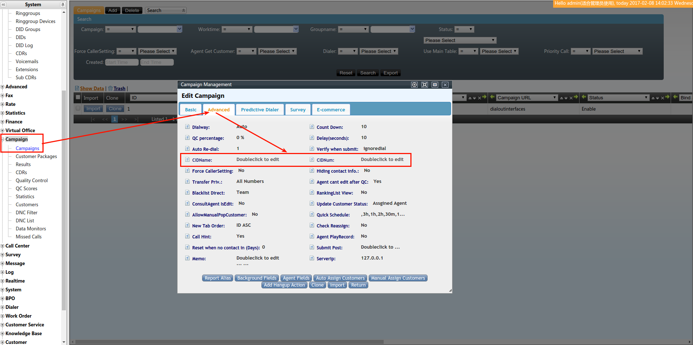Viewport: 693px width, 345px height.
Task: Open the Show Data link
Action: (x=92, y=88)
